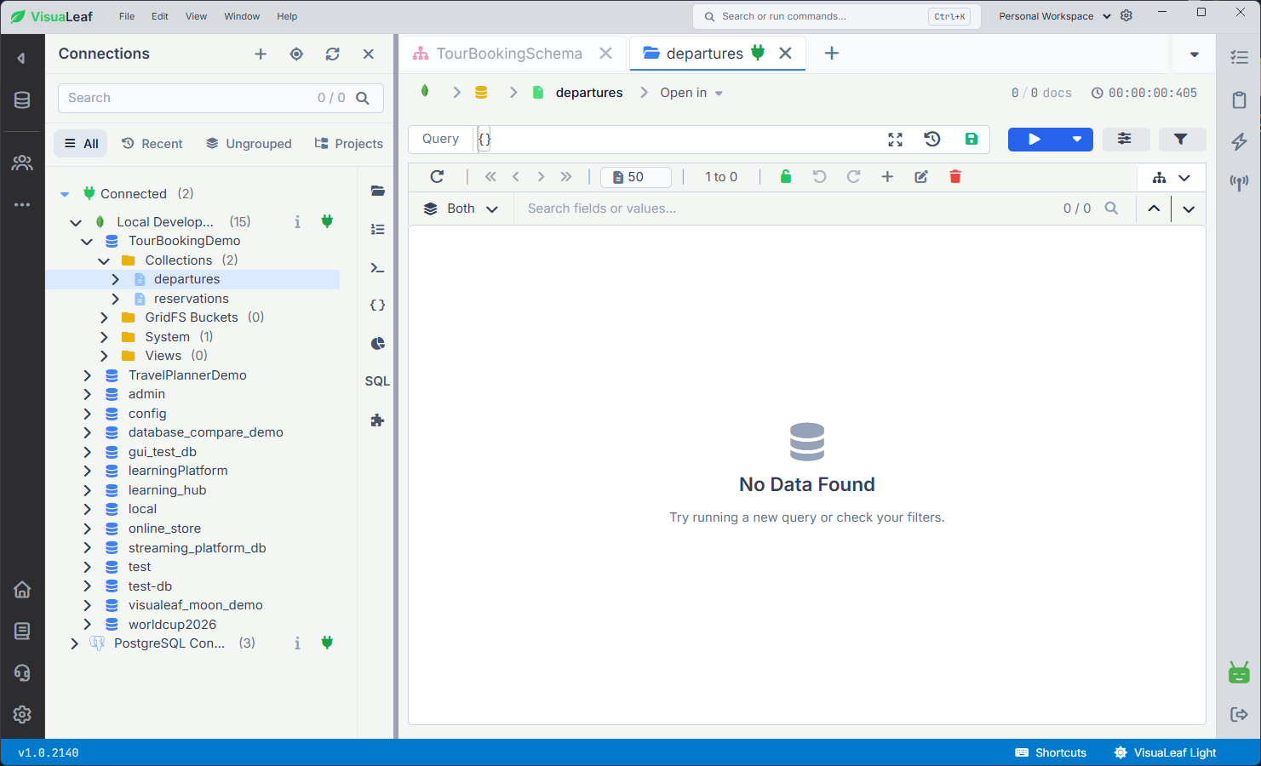Open settings gear in left sidebar
Viewport: 1261px width, 766px height.
click(x=22, y=714)
